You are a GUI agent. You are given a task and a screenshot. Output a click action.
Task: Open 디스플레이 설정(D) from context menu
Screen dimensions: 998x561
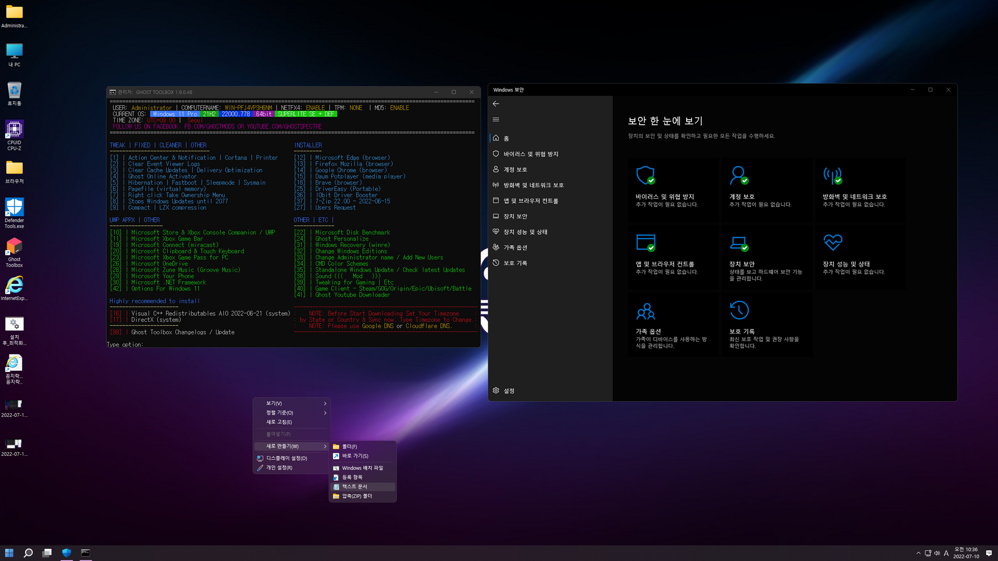[x=291, y=459]
